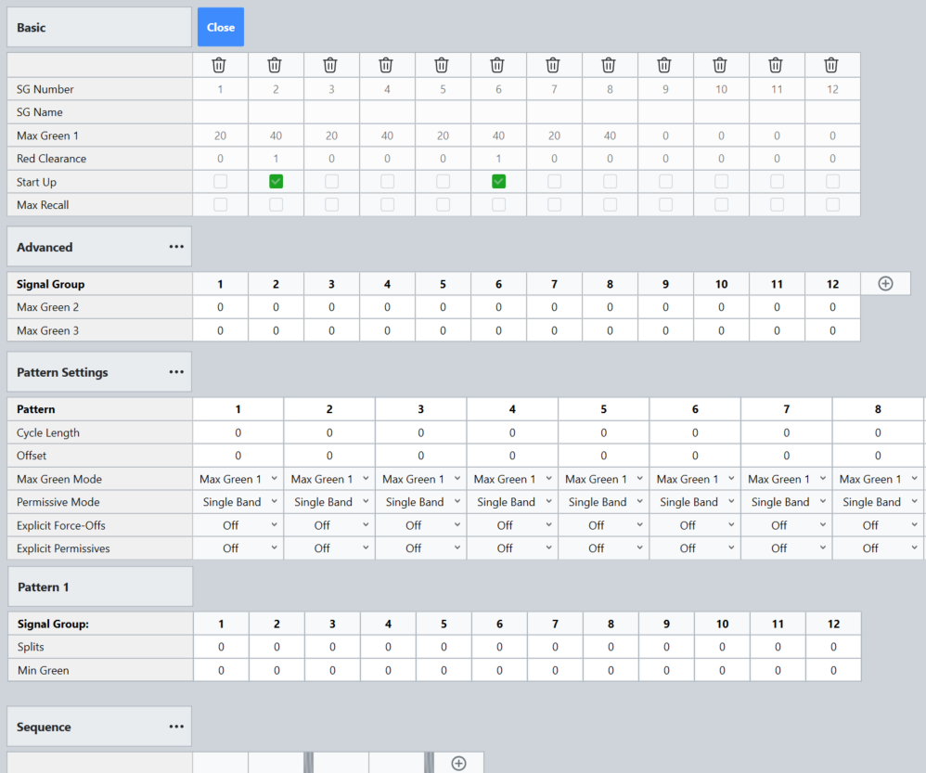The width and height of the screenshot is (926, 773).
Task: Click the blue Close button
Action: (221, 28)
